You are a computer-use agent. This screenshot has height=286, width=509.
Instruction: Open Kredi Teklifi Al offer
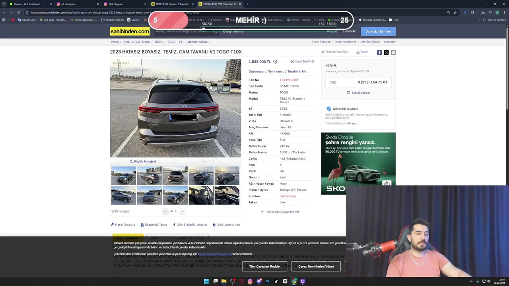tap(302, 62)
